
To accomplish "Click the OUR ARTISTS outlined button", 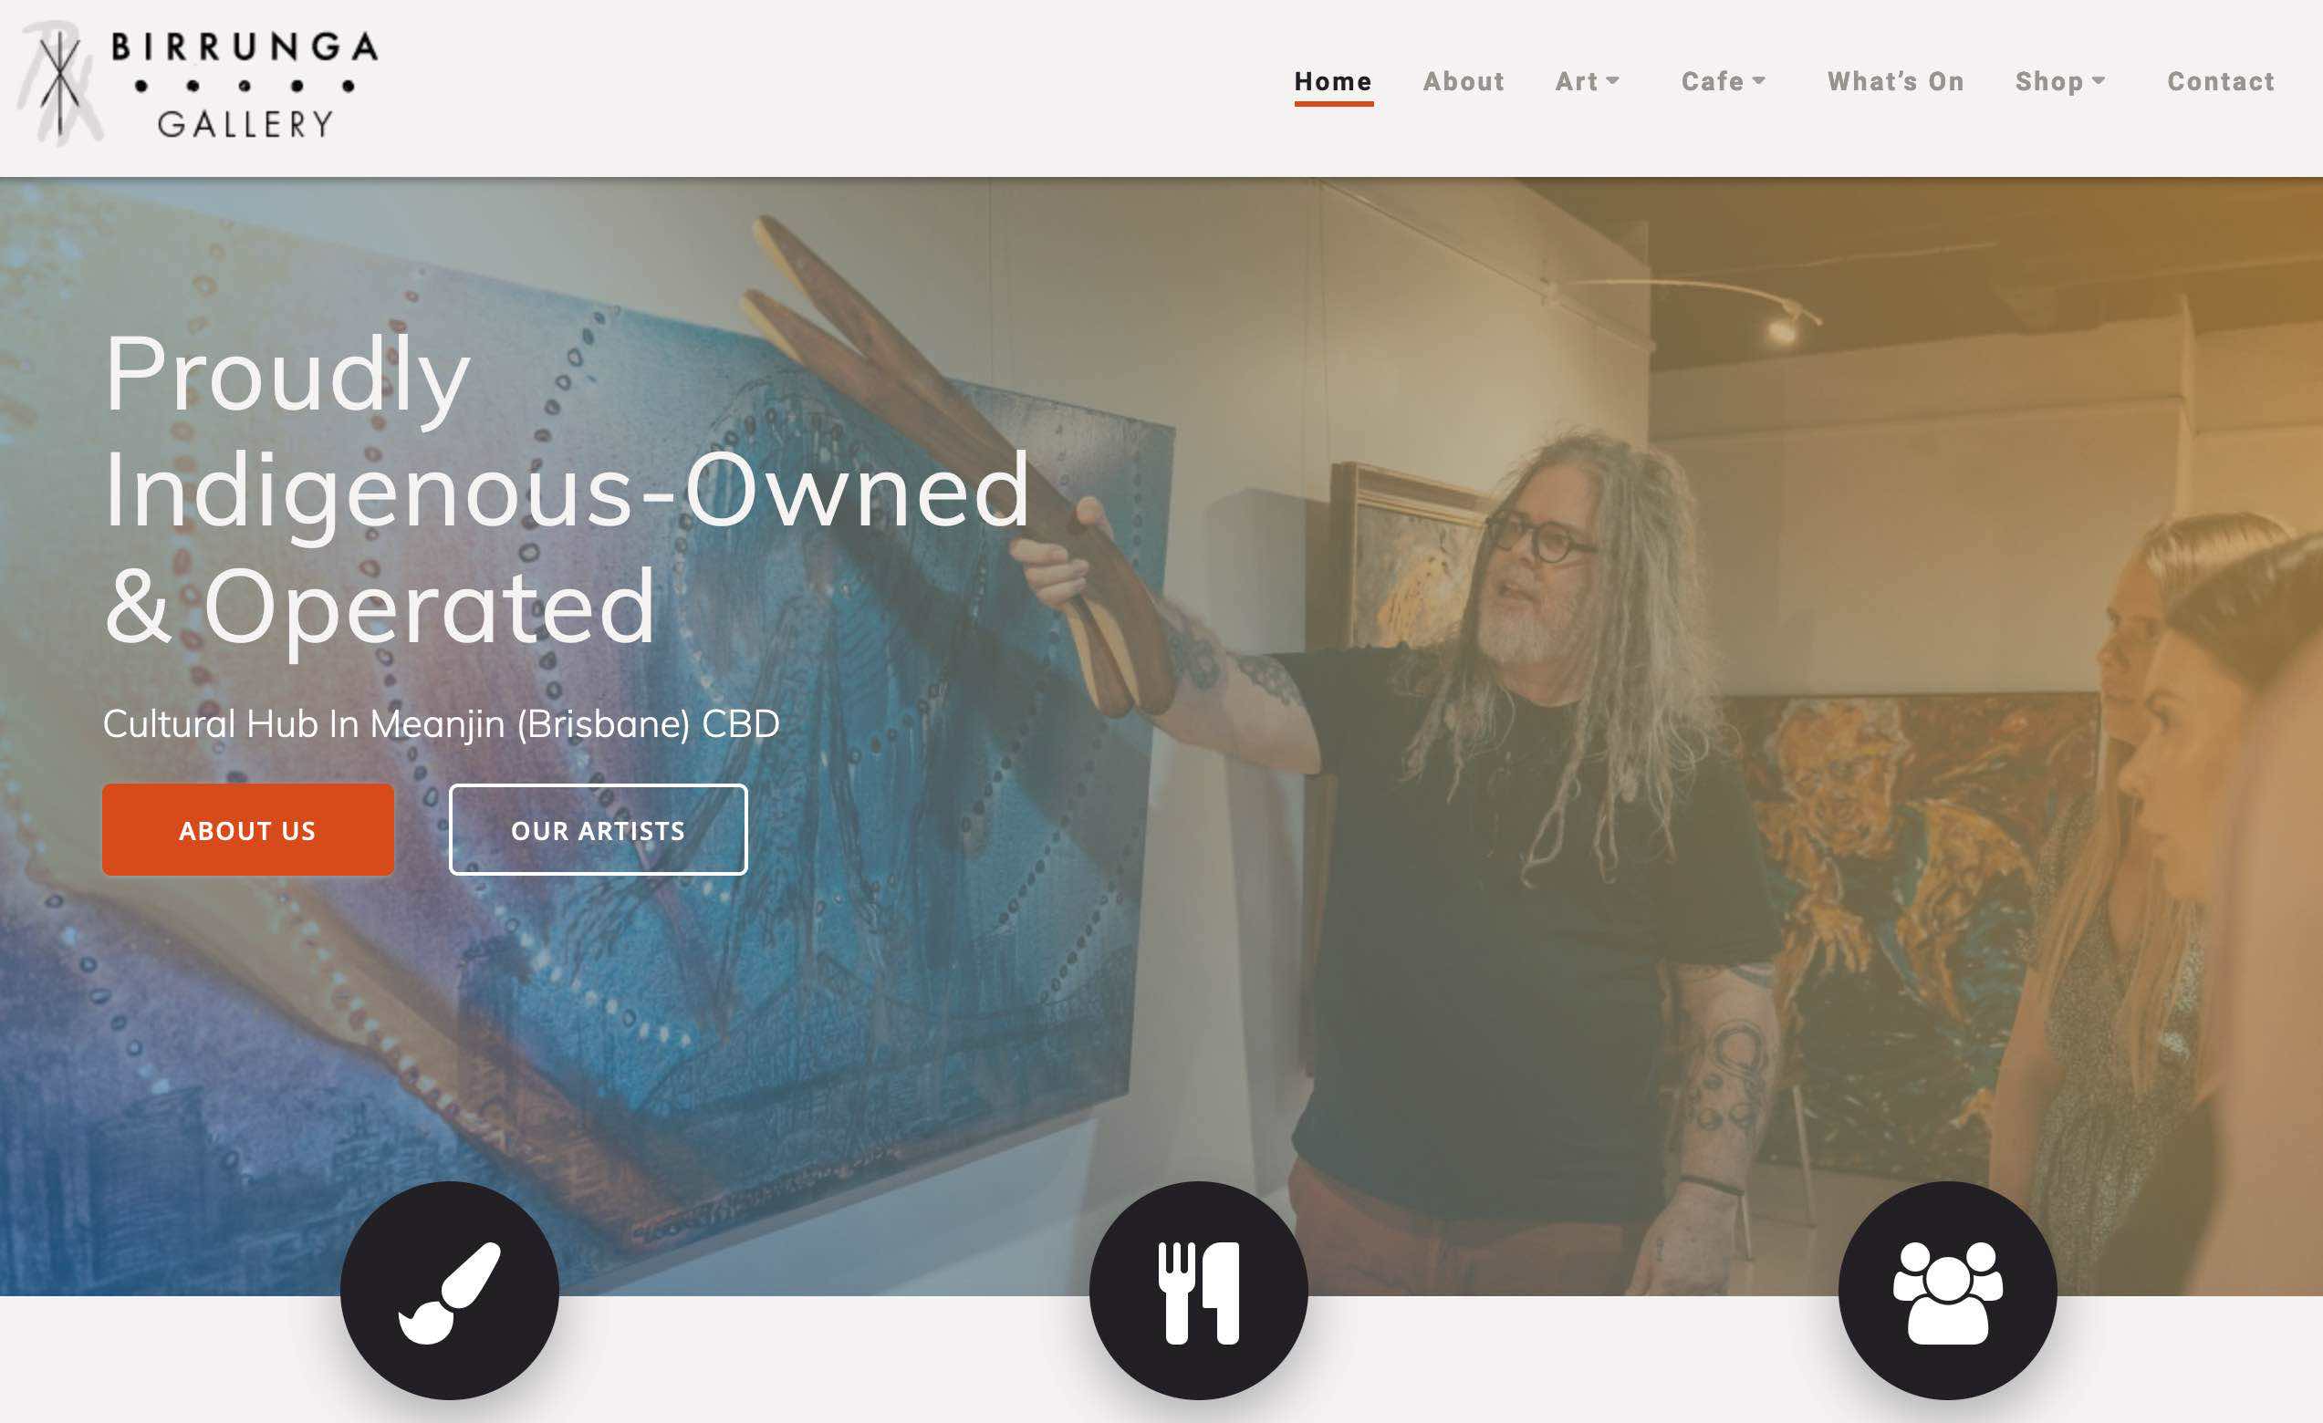I will [598, 829].
